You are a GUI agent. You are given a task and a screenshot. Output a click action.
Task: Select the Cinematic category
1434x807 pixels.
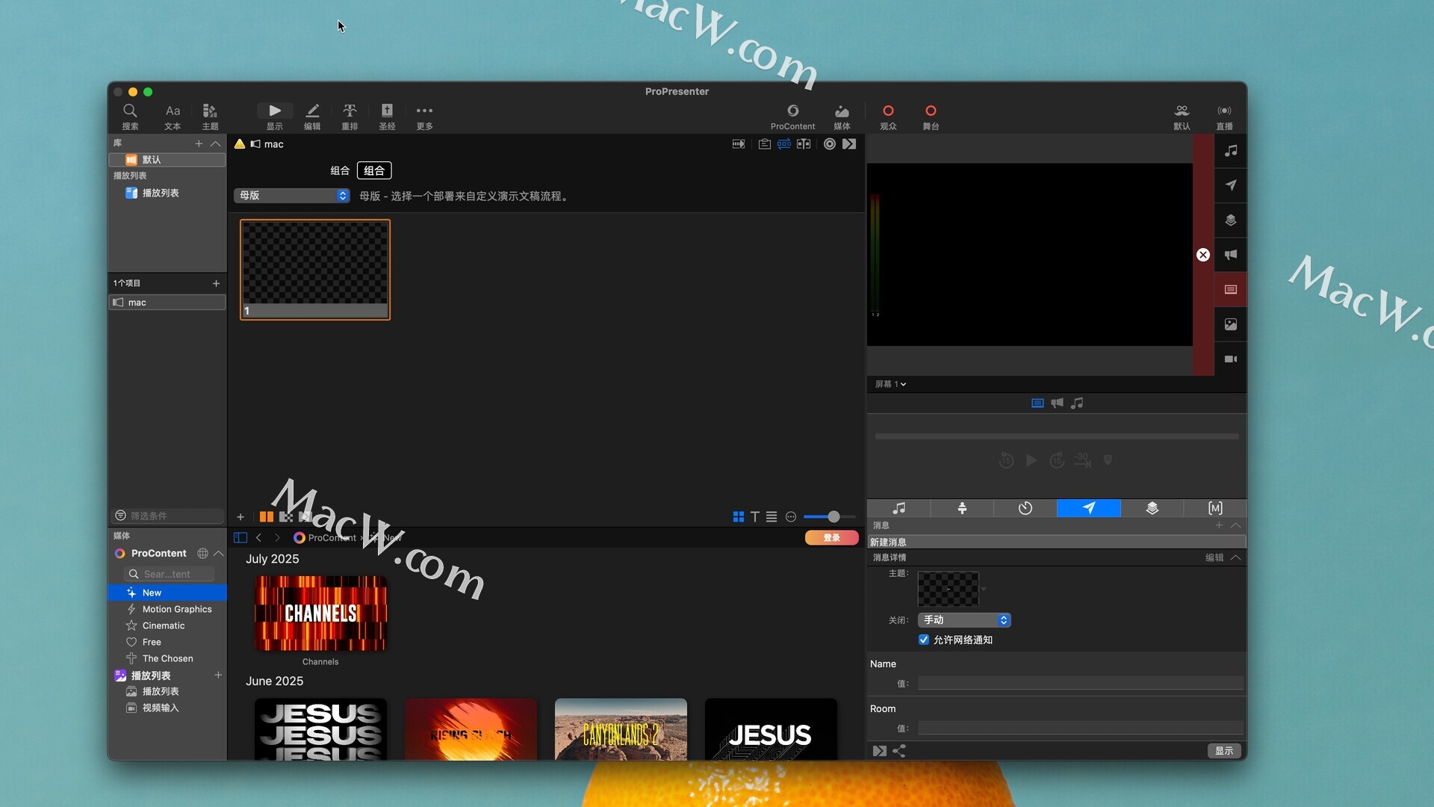167,625
